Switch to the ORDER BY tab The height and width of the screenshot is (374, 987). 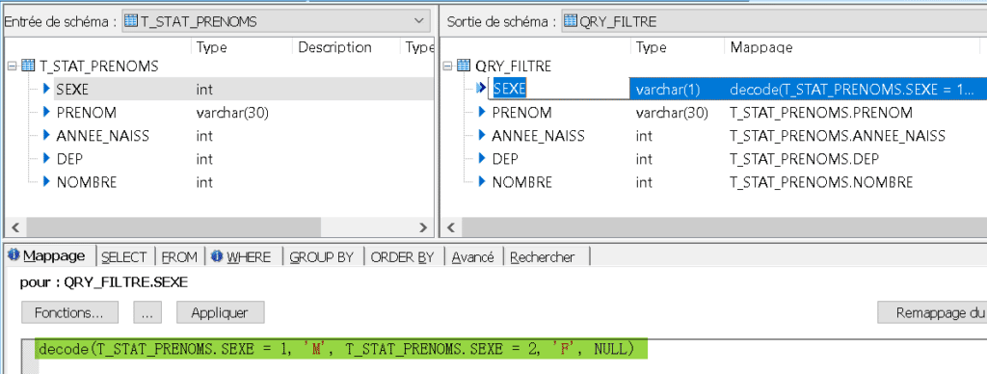[x=402, y=257]
